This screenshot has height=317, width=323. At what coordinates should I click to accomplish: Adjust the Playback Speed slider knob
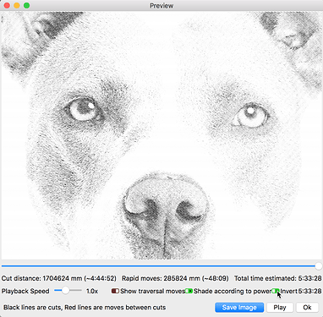(x=65, y=291)
